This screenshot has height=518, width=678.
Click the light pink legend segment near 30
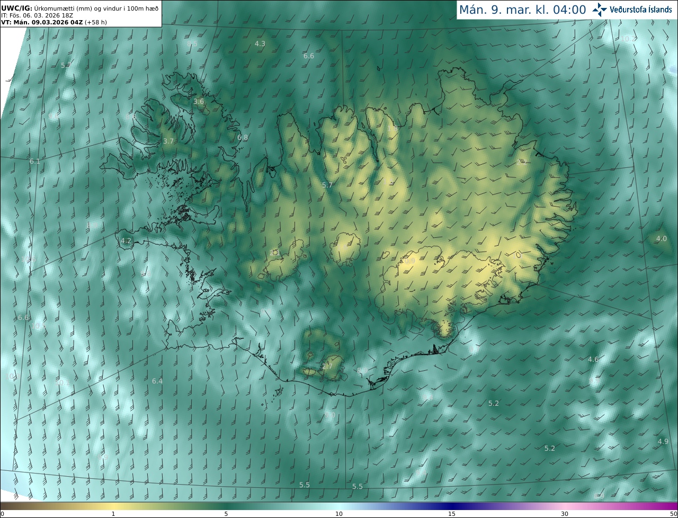tap(565, 506)
